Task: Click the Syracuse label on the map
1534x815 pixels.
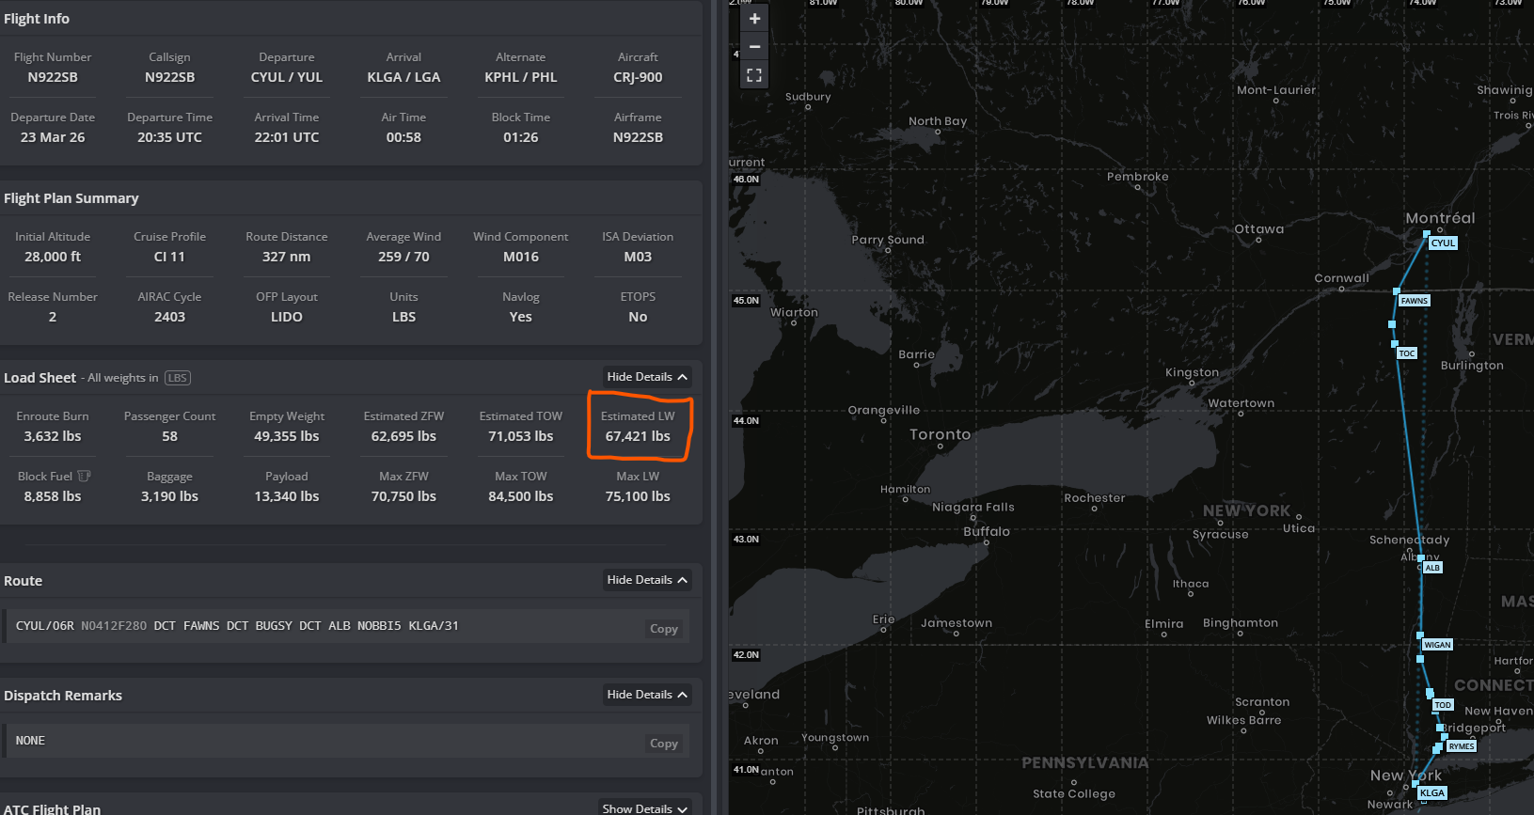Action: point(1220,534)
